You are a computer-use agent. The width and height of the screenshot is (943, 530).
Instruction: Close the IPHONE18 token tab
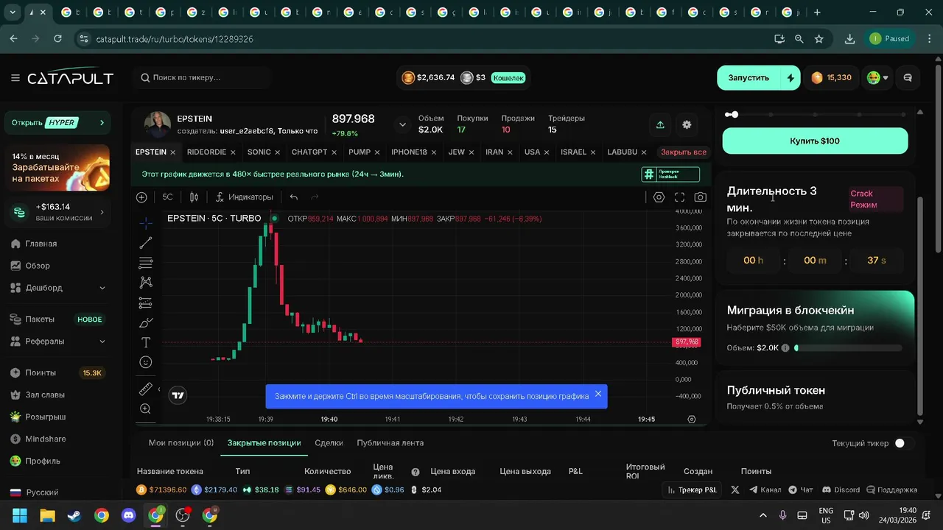[x=434, y=152]
